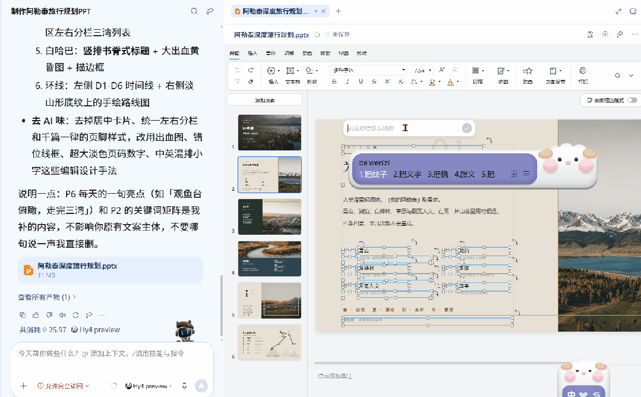Upload the presentation to cloud
Image resolution: width=641 pixels, height=397 pixels.
pos(605,34)
